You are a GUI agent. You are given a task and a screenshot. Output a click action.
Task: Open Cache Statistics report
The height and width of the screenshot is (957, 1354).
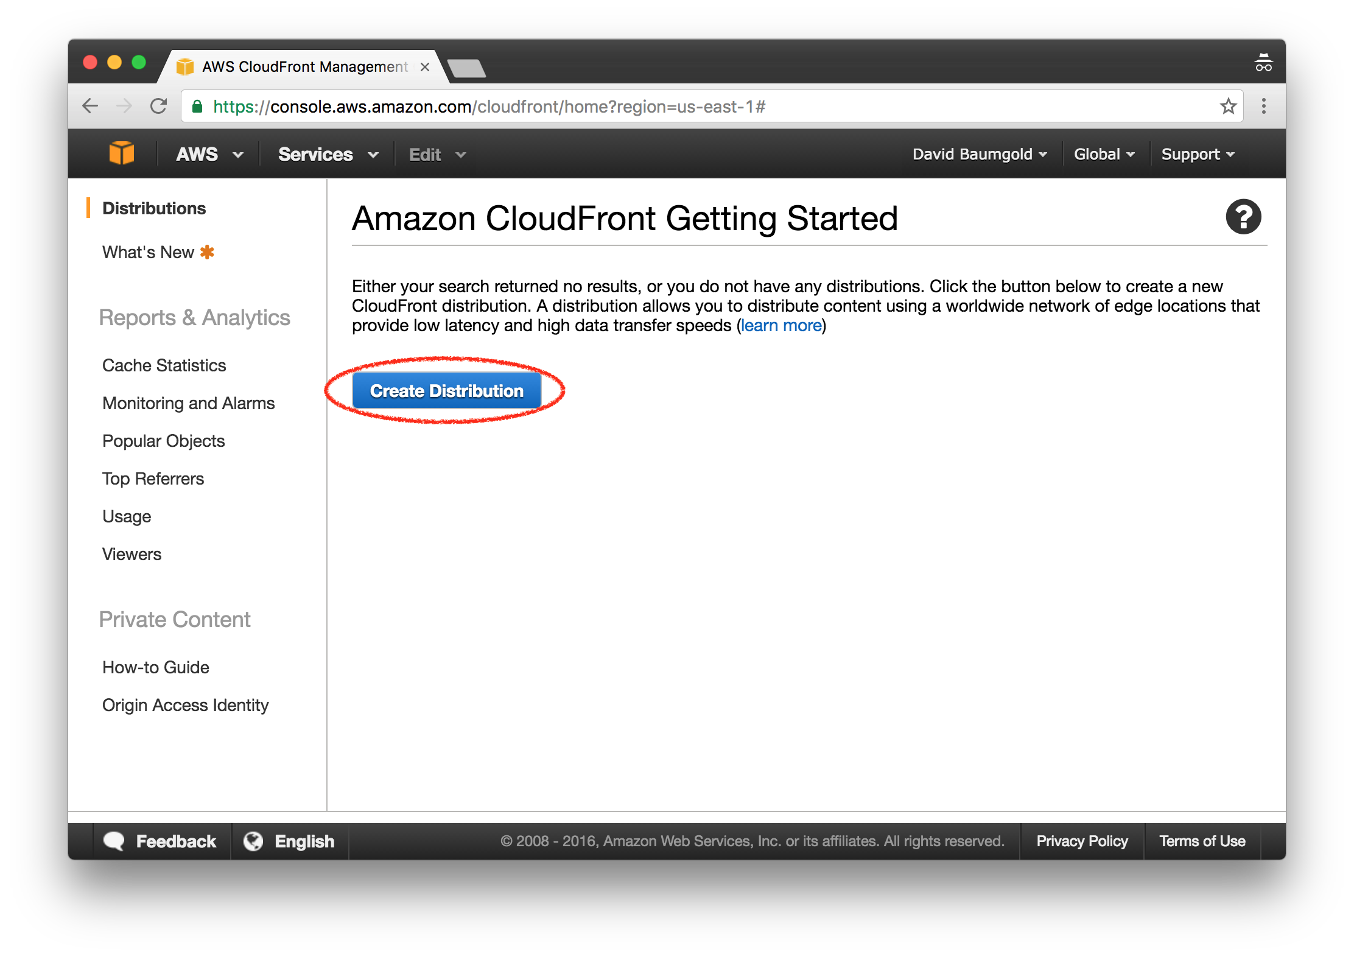164,365
